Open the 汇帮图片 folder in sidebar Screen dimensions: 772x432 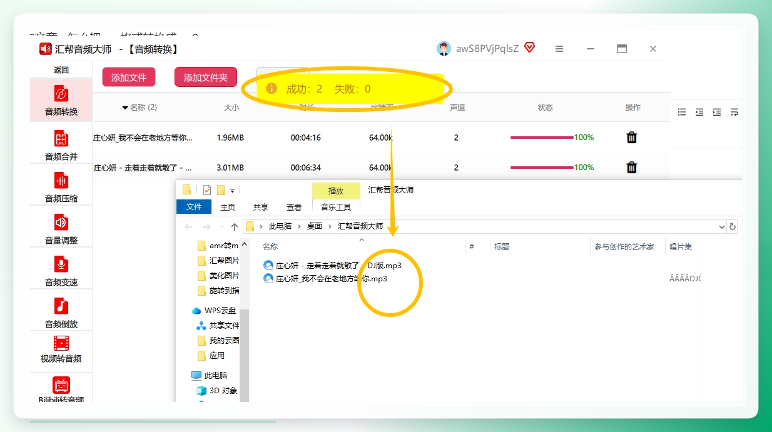pyautogui.click(x=218, y=261)
